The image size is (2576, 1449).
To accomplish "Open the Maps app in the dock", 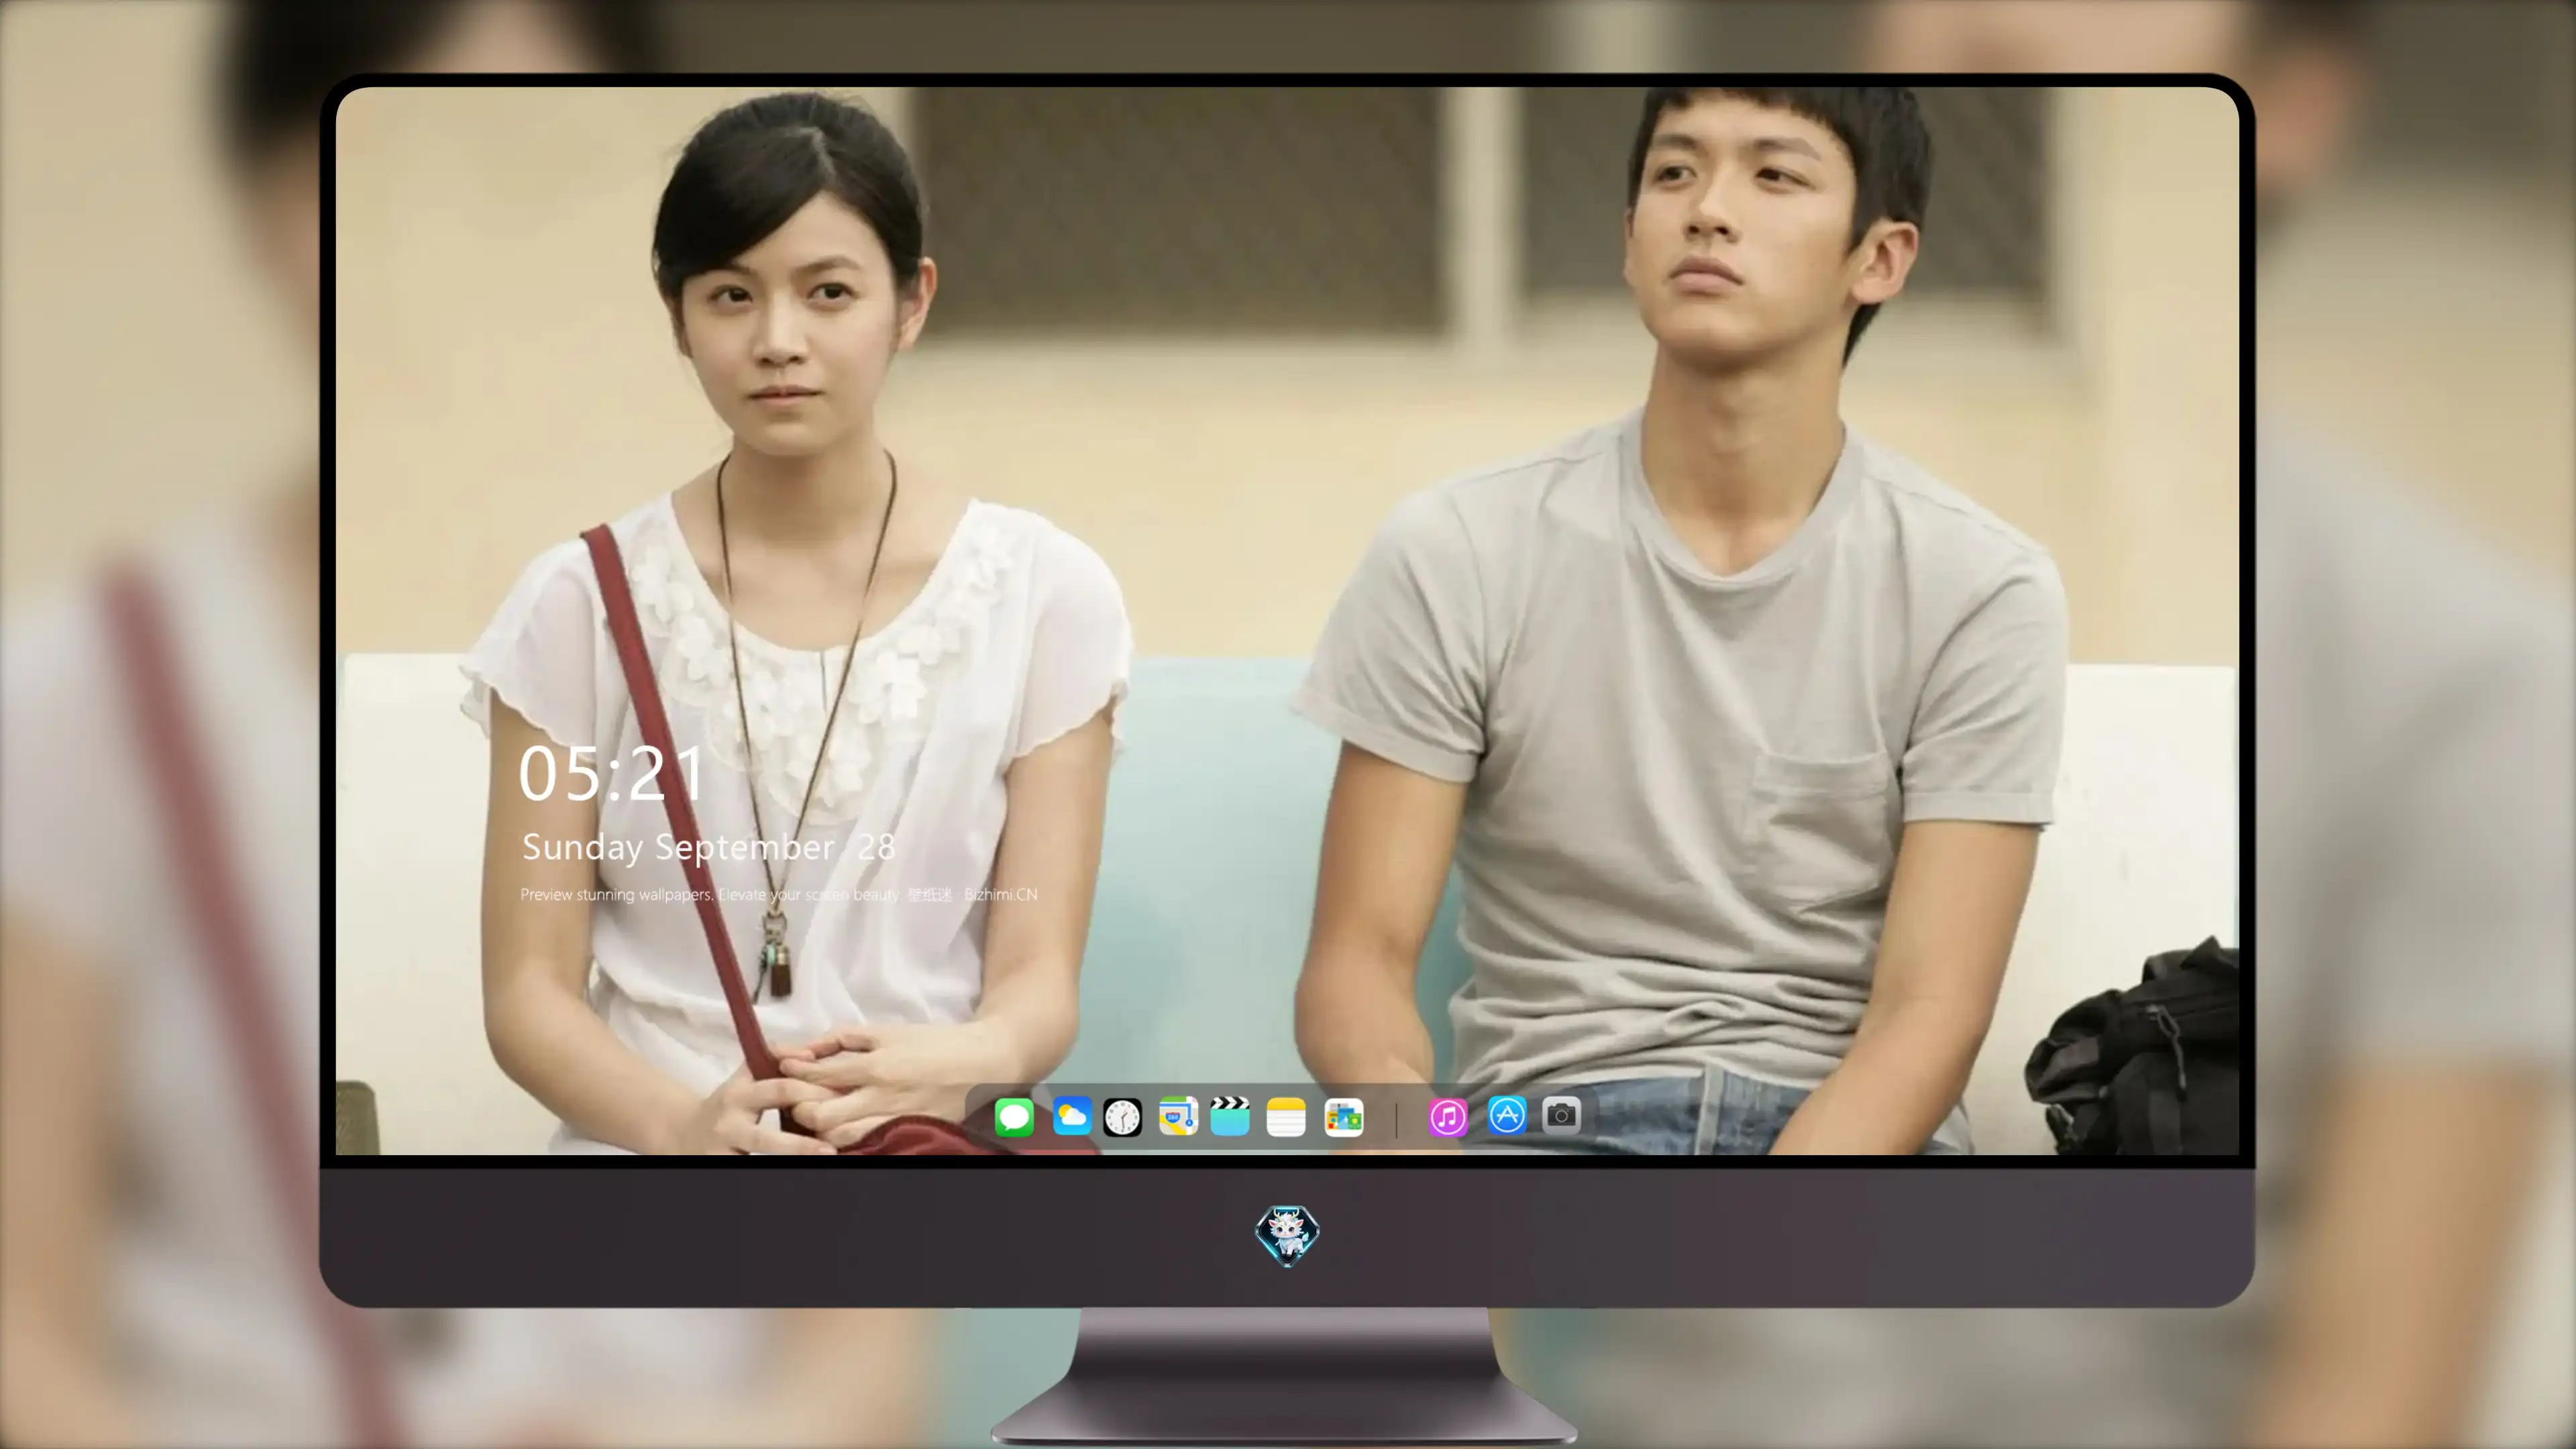I will [1178, 1116].
